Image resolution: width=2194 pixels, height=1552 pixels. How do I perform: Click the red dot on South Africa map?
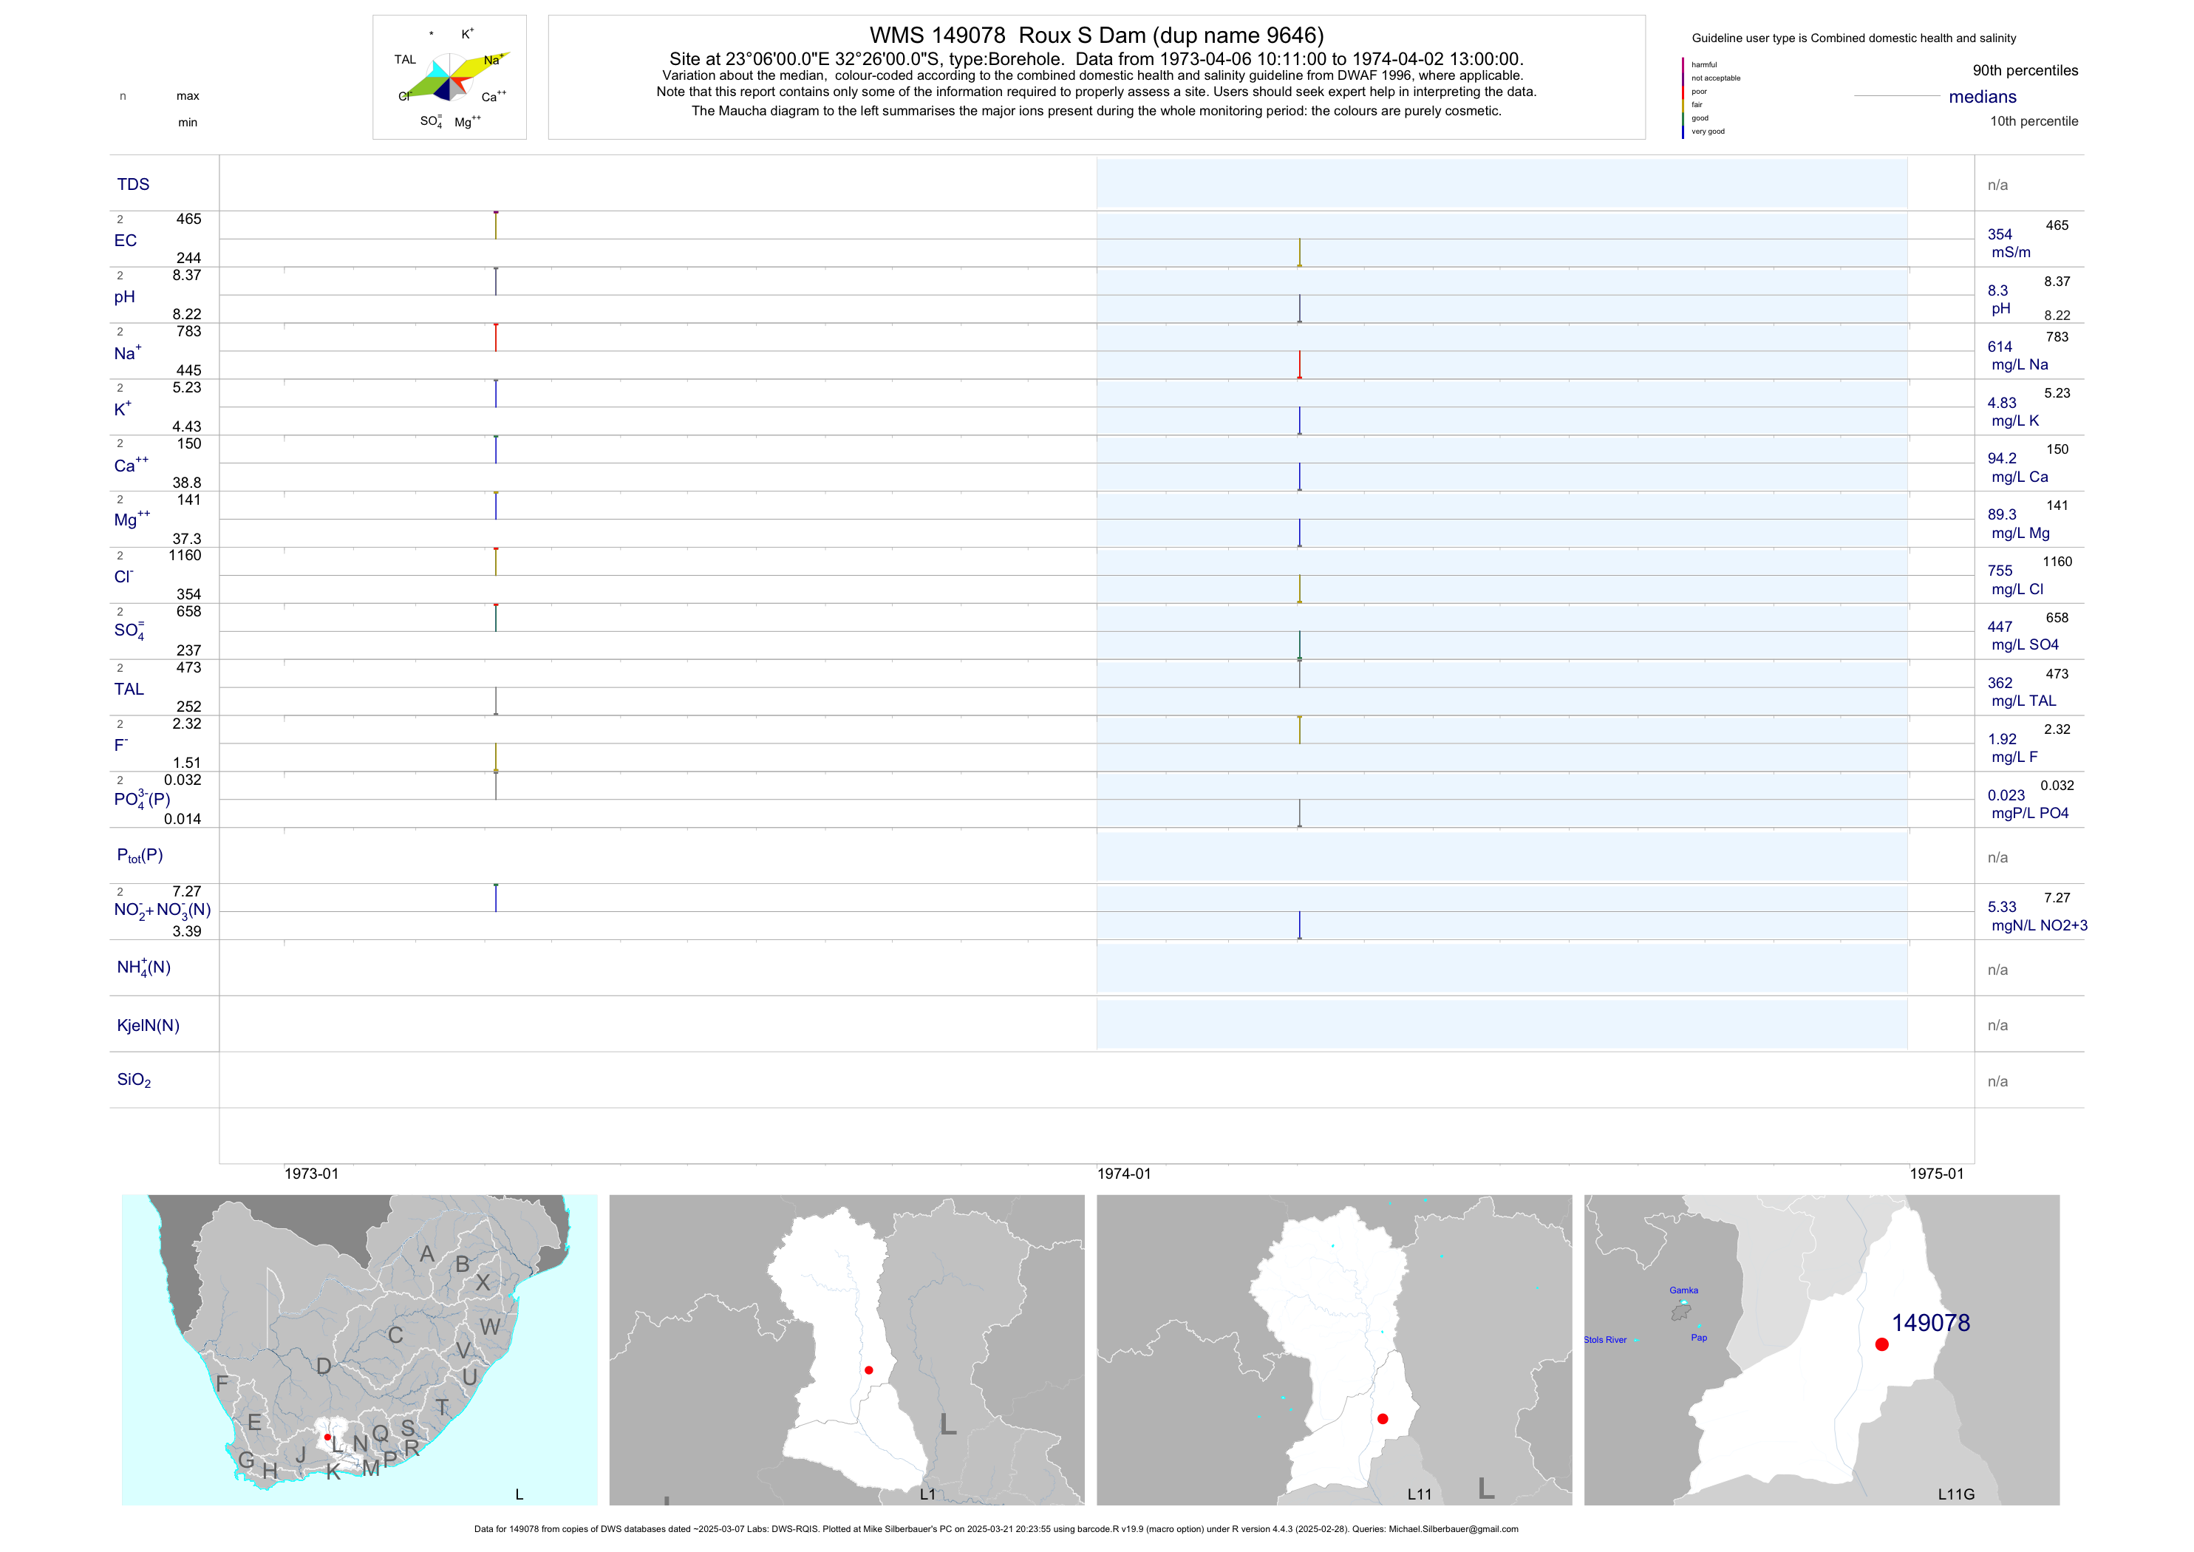(x=327, y=1437)
